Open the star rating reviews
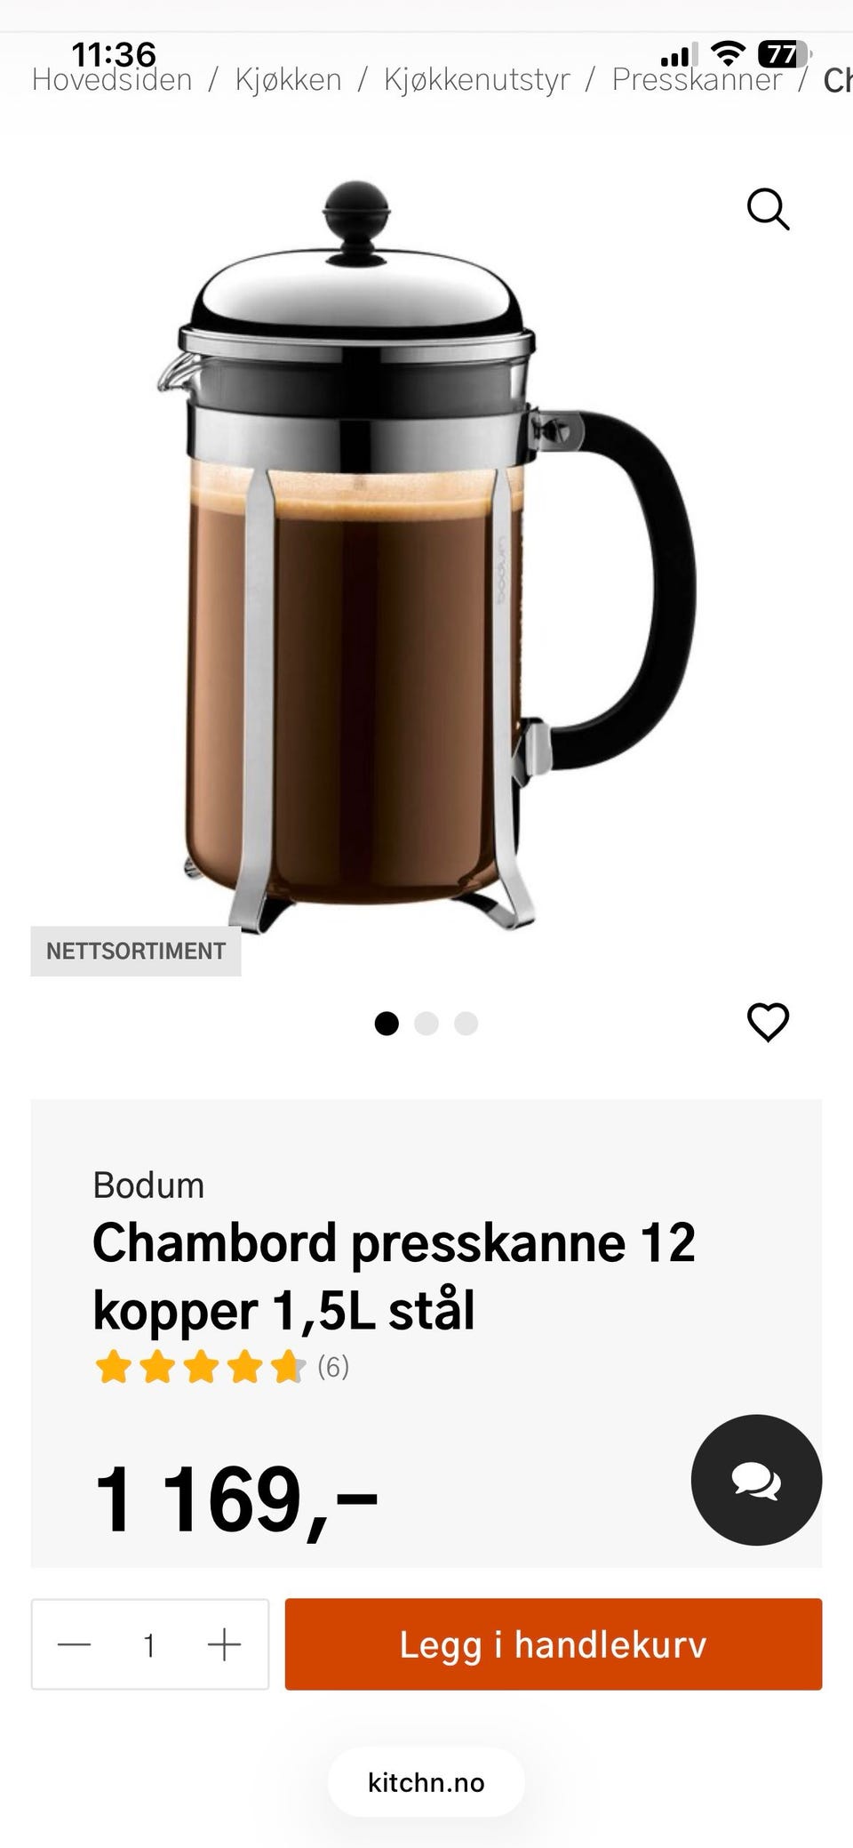 (x=200, y=1367)
